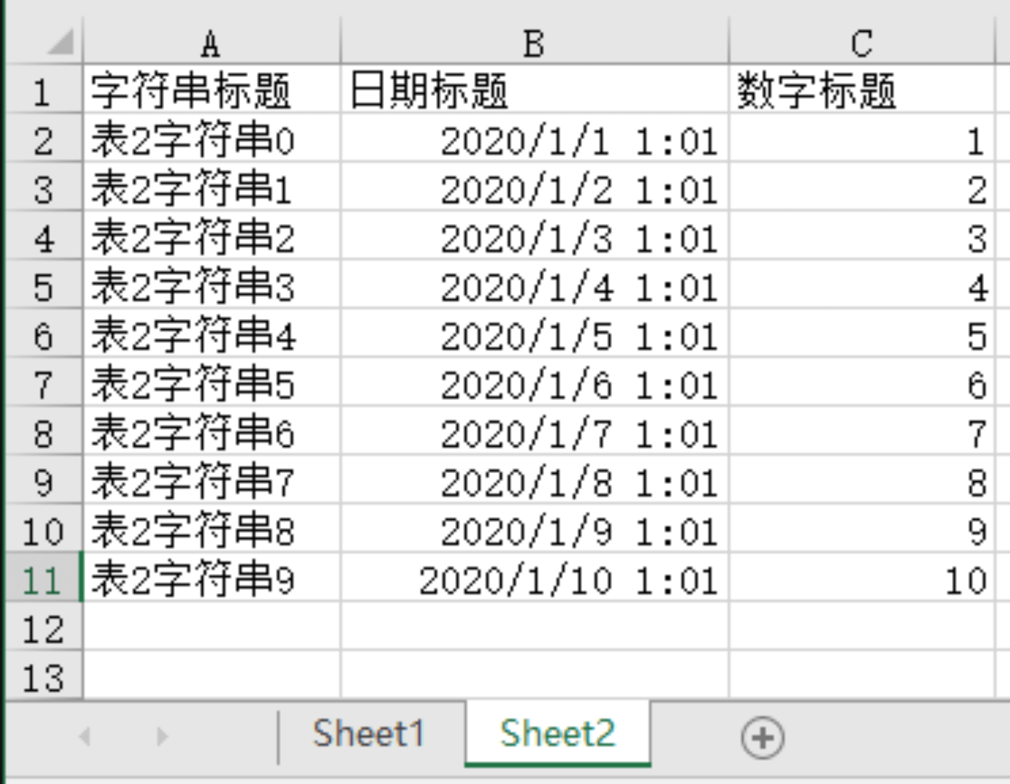
Task: Select row 11 header
Action: coord(43,580)
